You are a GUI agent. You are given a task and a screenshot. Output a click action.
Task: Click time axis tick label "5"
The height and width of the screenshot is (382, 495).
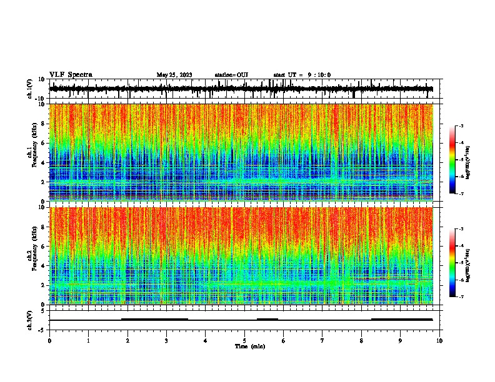244,341
